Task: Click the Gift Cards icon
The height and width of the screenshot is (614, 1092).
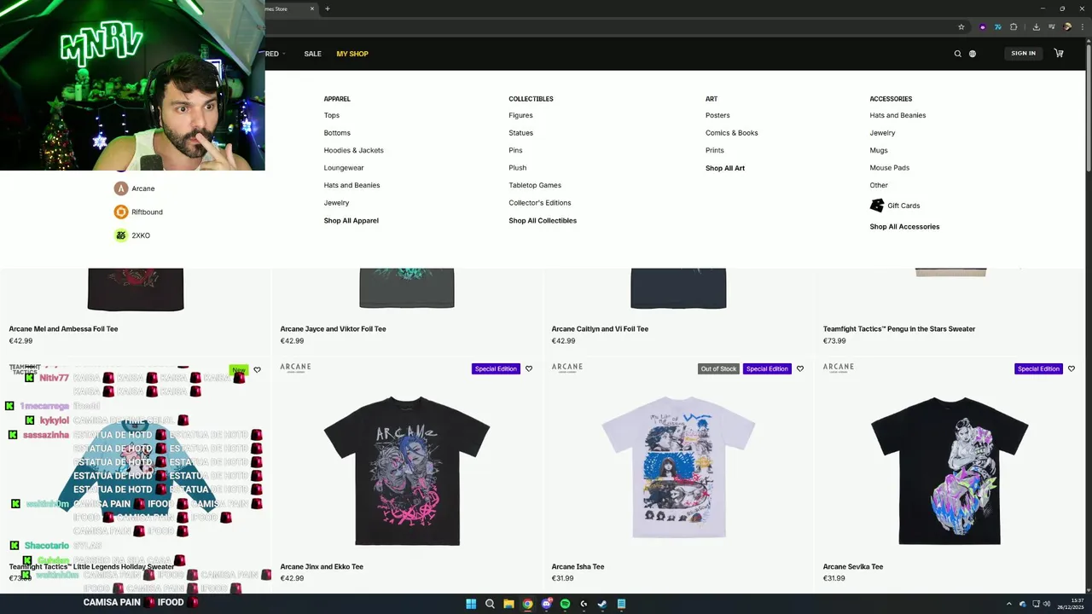Action: pyautogui.click(x=877, y=206)
